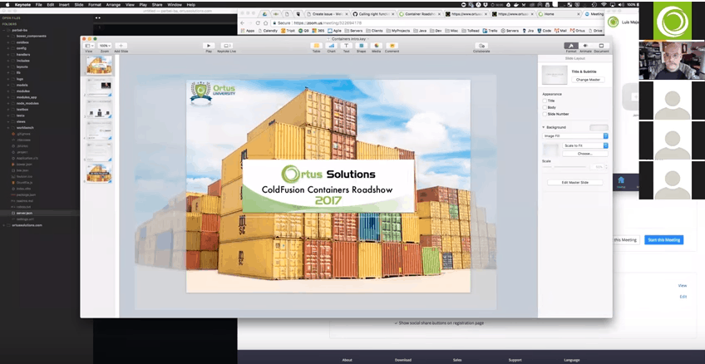
Task: Click the Apple menu icon
Action: coord(7,4)
